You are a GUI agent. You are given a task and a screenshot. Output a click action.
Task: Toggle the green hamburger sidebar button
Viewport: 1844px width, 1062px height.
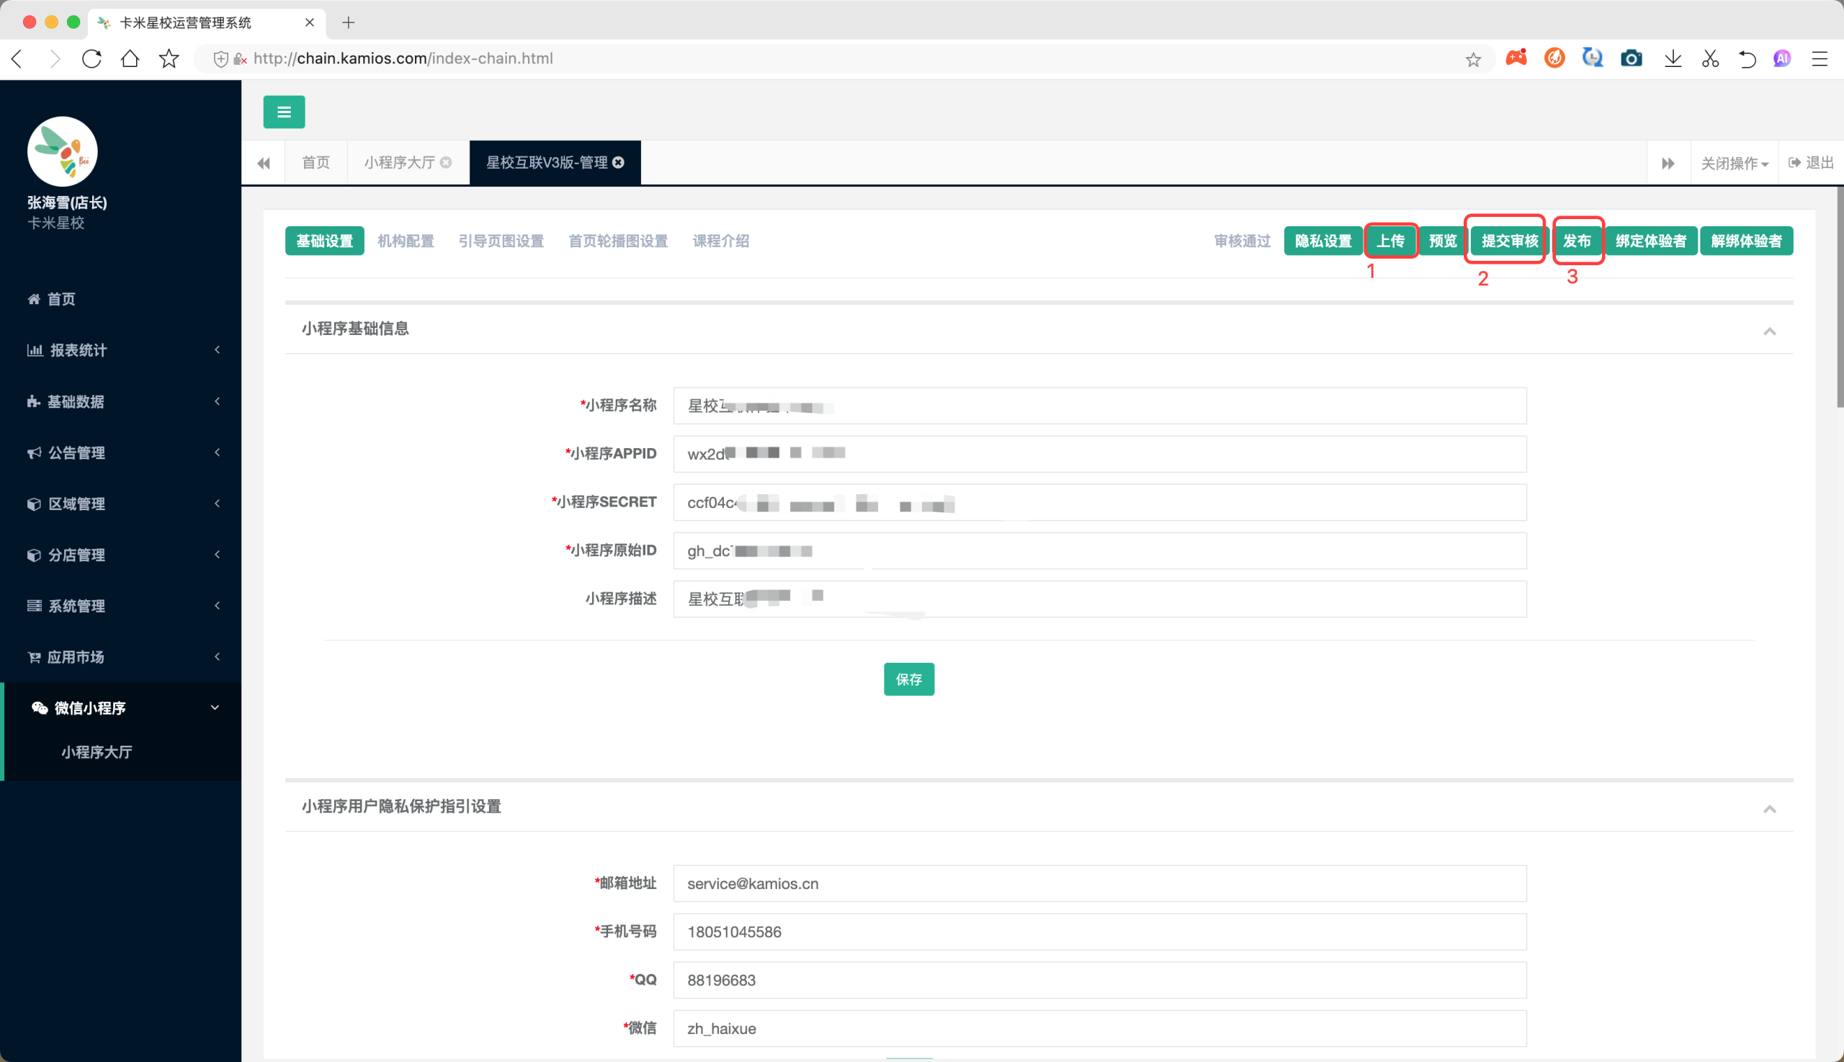pyautogui.click(x=284, y=112)
